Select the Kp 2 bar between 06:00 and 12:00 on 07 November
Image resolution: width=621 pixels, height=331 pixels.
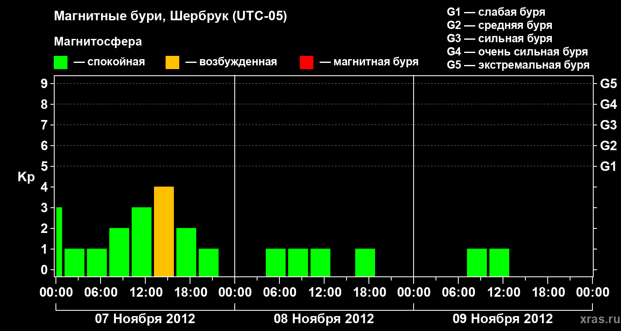point(119,252)
